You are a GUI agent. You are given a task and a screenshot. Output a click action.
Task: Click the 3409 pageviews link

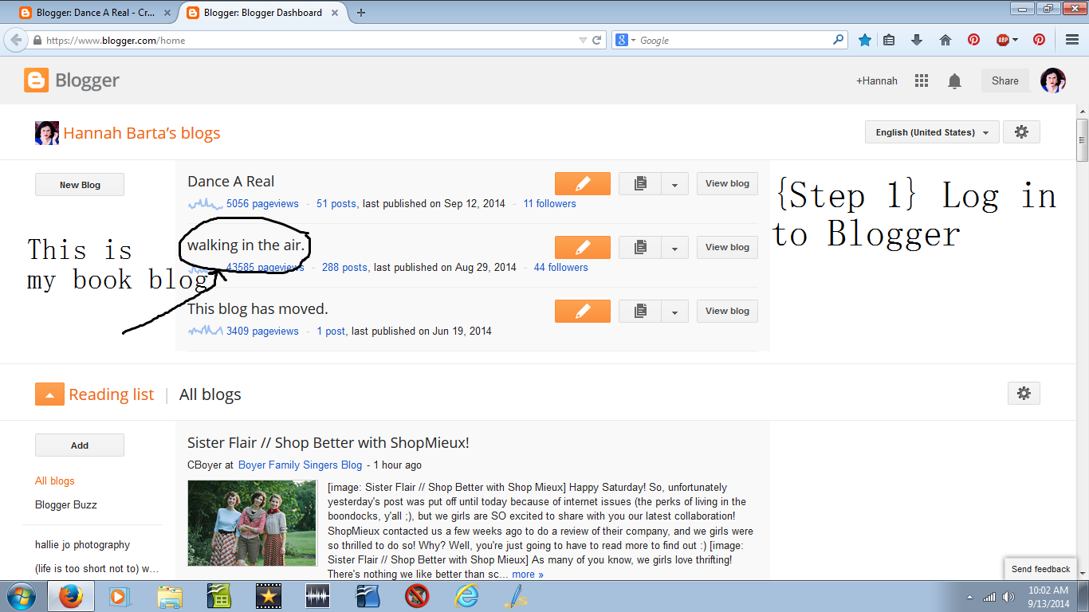(262, 331)
